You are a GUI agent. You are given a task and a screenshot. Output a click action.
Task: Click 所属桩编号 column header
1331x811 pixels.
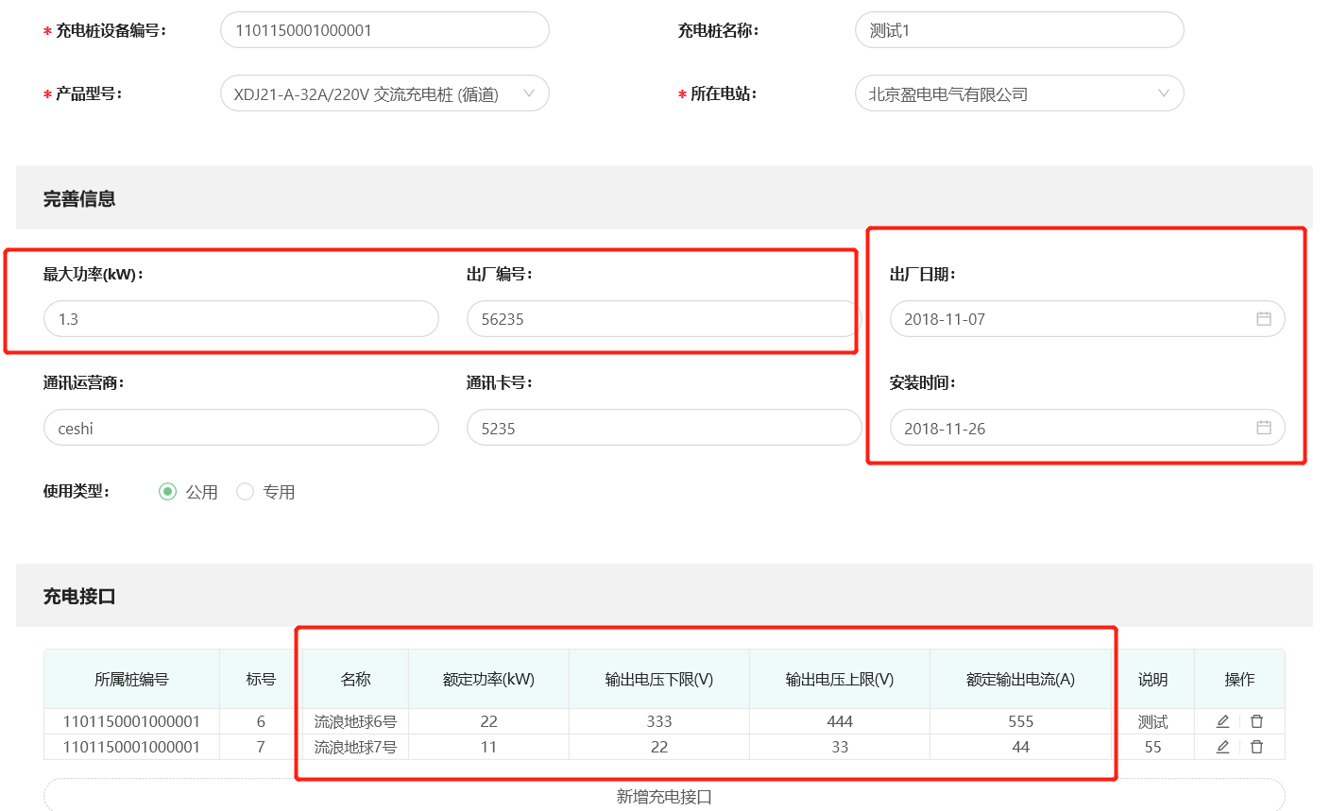point(131,679)
